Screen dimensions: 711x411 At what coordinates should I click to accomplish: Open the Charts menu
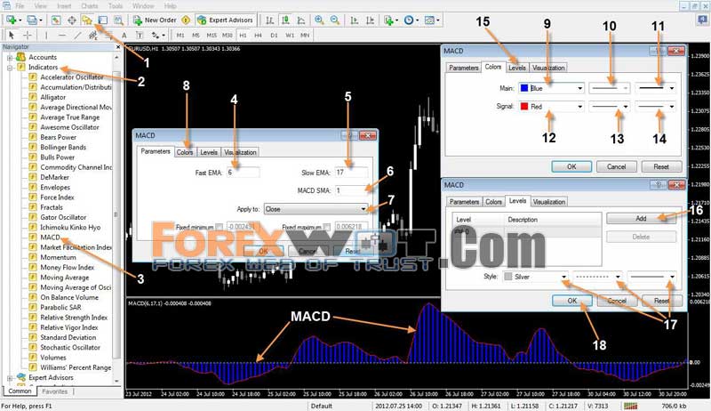(x=90, y=6)
